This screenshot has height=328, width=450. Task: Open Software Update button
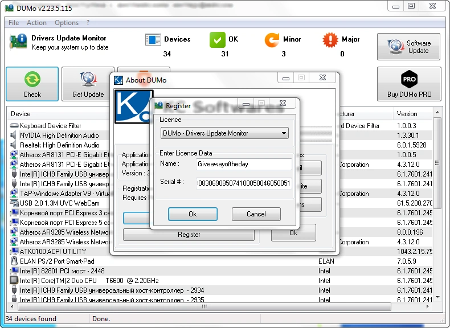tap(408, 47)
